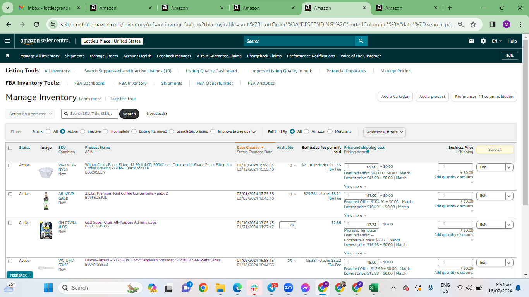Viewport: 529px width, 297px height.
Task: Click Add a product button
Action: click(432, 97)
